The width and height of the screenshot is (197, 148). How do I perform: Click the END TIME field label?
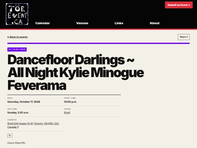point(12,109)
